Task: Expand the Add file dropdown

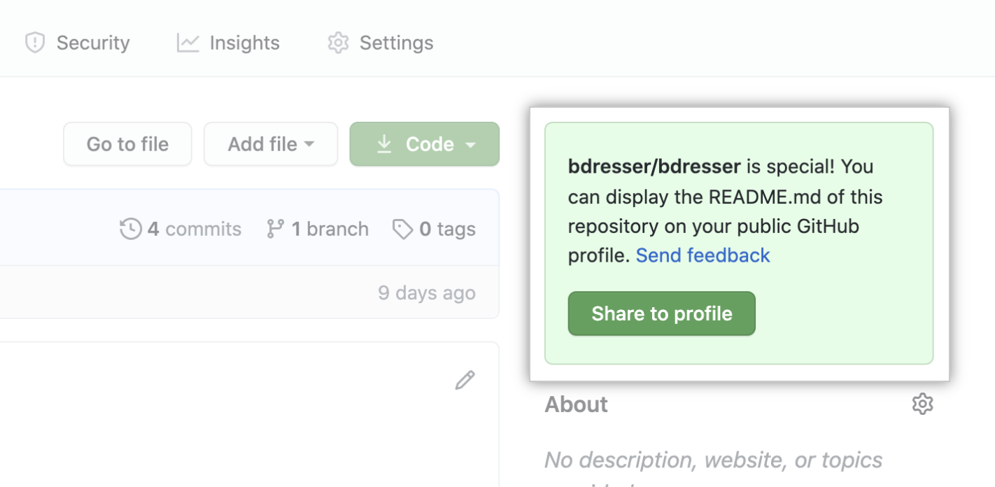Action: (x=271, y=144)
